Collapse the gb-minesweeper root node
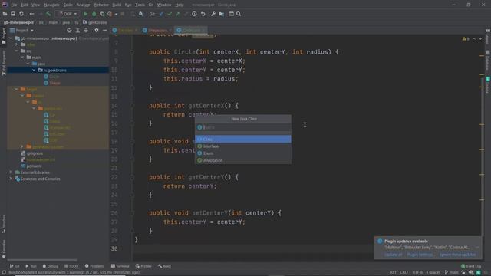 click(11, 38)
